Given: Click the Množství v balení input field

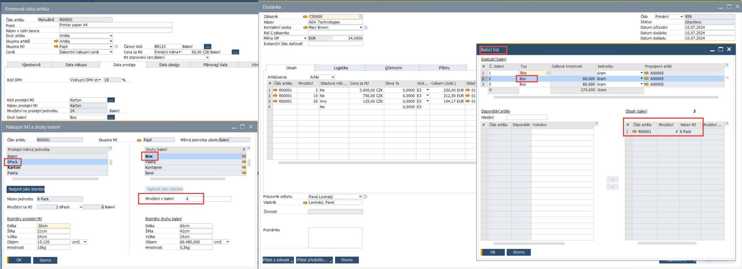Looking at the screenshot, I should point(208,199).
